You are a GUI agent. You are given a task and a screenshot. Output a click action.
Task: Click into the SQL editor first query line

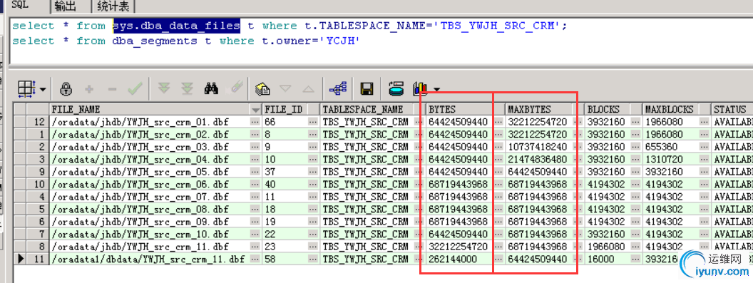290,26
